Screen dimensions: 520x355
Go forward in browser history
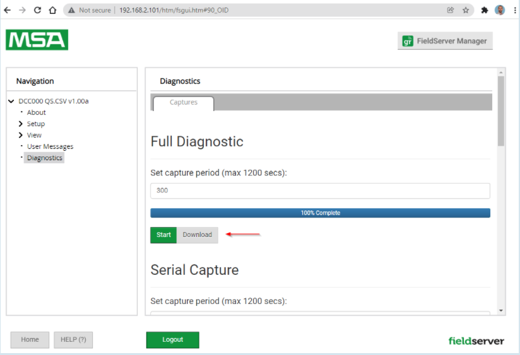point(22,10)
